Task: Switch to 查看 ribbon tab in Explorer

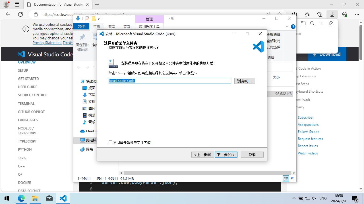Action: pos(127,26)
